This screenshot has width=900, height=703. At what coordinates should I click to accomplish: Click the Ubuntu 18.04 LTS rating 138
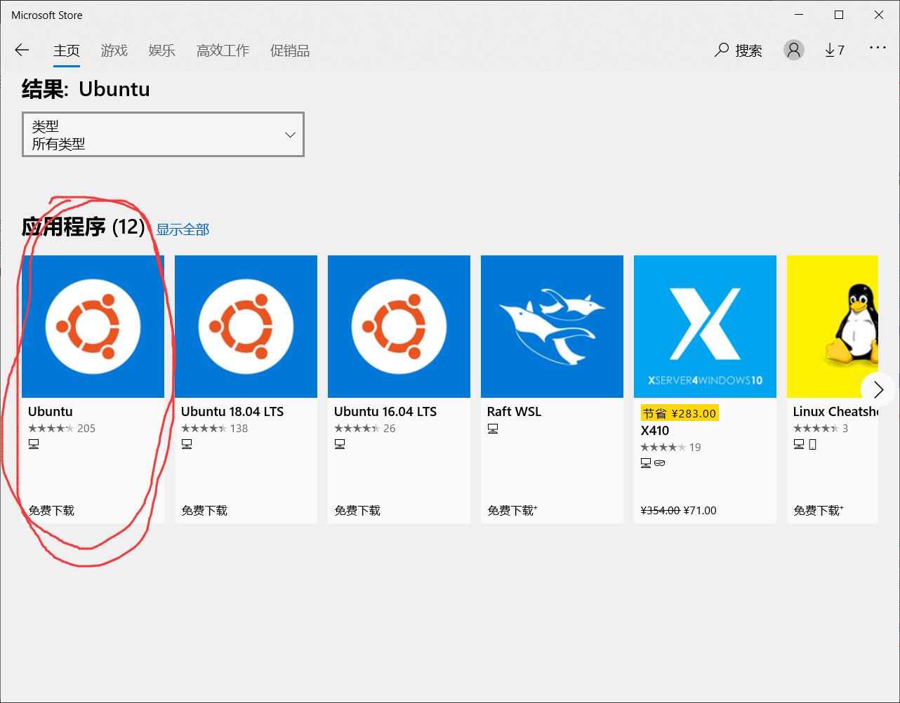(215, 429)
